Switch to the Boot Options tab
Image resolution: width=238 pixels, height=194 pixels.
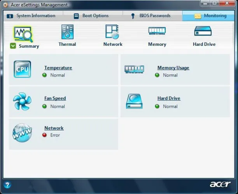(x=93, y=16)
